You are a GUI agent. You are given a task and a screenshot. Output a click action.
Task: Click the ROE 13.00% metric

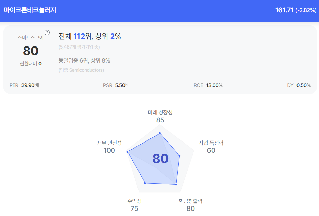[208, 85]
